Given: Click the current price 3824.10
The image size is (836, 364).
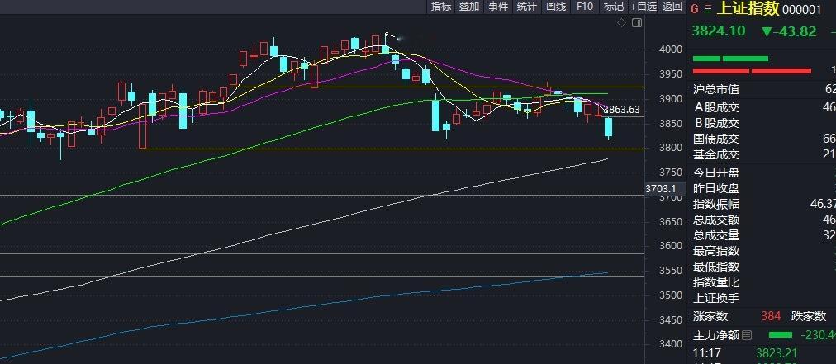Looking at the screenshot, I should point(718,31).
